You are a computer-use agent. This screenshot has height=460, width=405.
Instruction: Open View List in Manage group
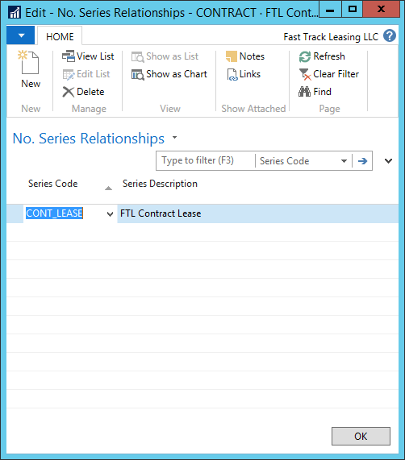tap(88, 56)
